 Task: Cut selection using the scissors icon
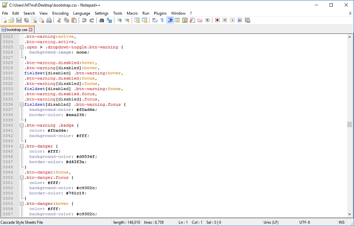pyautogui.click(x=59, y=20)
